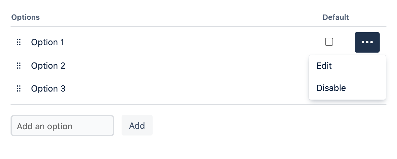Click the Options column header
The height and width of the screenshot is (159, 397).
(25, 17)
